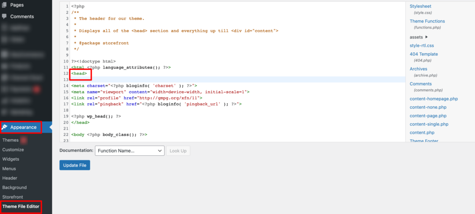Click the Documentation label
475x214 pixels.
77,151
